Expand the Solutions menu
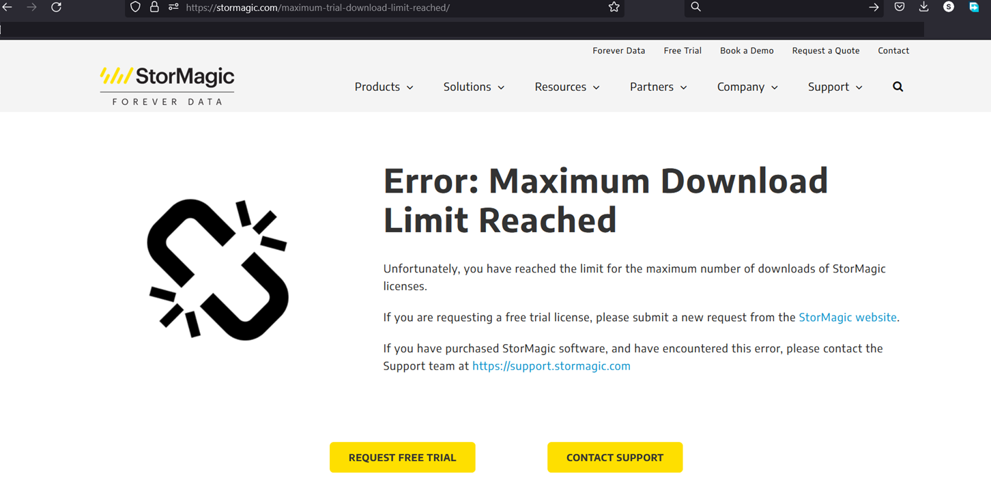 coord(474,87)
